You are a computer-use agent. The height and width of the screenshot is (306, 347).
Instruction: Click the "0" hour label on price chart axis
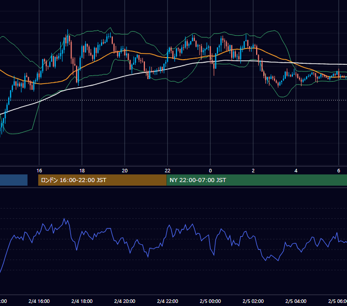(210, 171)
